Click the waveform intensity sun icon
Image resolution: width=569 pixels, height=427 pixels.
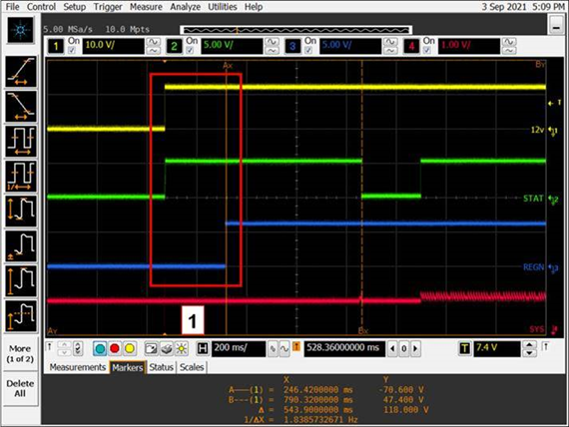[x=181, y=348]
